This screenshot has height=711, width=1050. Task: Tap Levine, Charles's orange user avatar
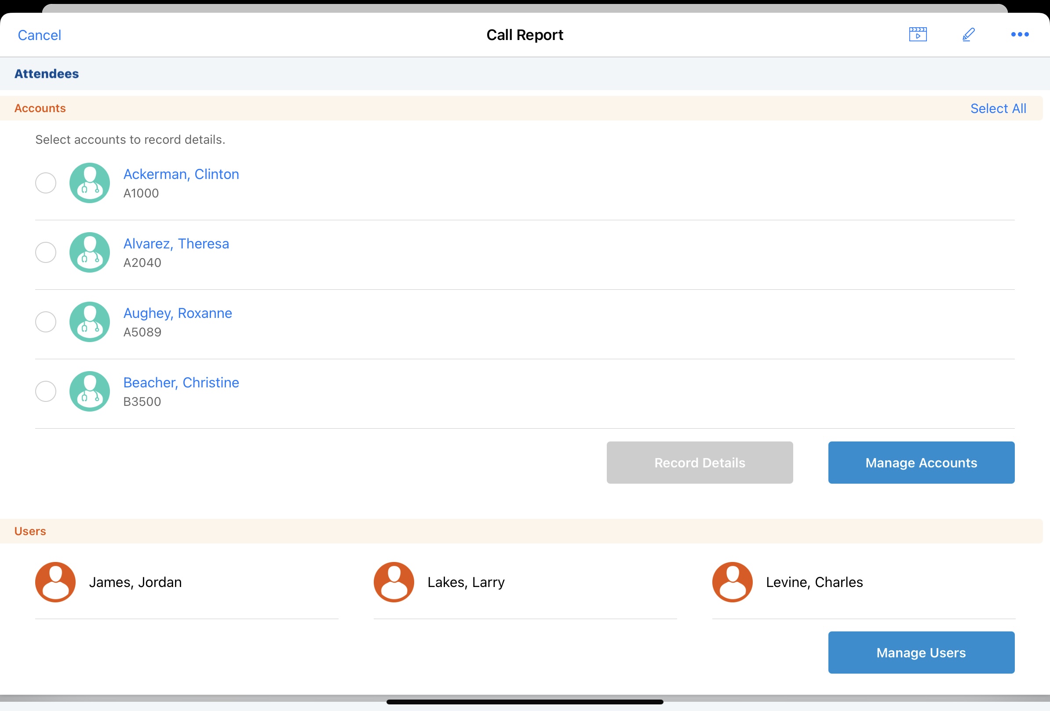point(732,582)
